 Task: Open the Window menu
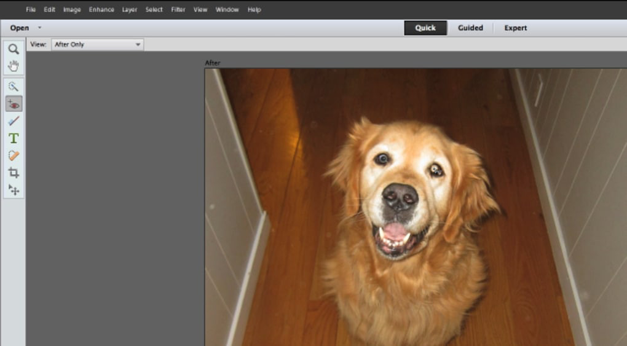pos(227,10)
